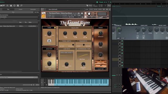Switch to the Files tab
Viewport: 168px width, 94px height.
pyautogui.click(x=8, y=9)
